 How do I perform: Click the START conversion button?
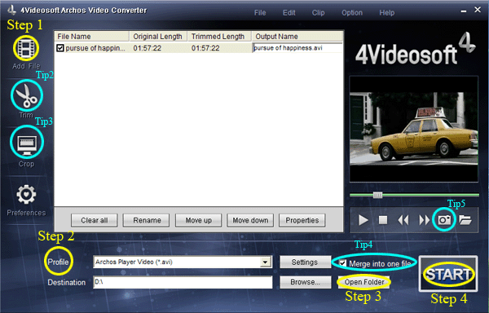[x=448, y=275]
